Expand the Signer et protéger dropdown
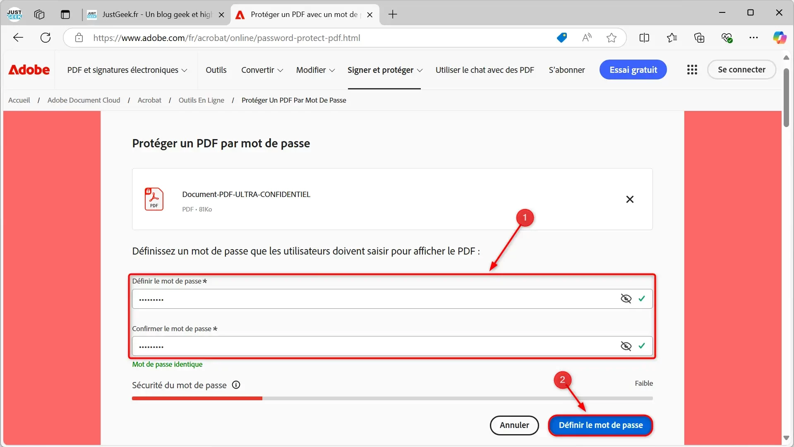This screenshot has height=447, width=794. tap(385, 70)
